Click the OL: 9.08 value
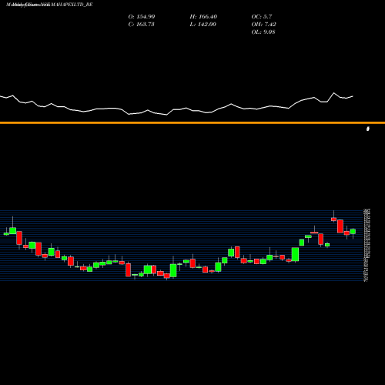 click(x=263, y=32)
